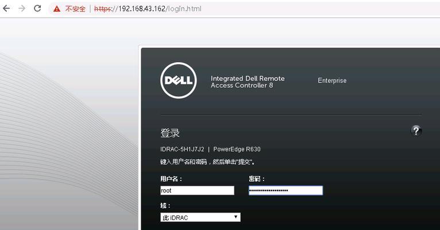The image size is (440, 230).
Task: Click the Enterprise license text
Action: [332, 80]
